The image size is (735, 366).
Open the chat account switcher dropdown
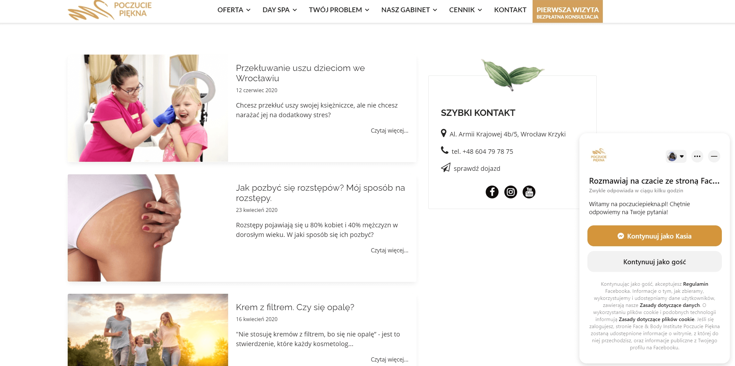[676, 156]
